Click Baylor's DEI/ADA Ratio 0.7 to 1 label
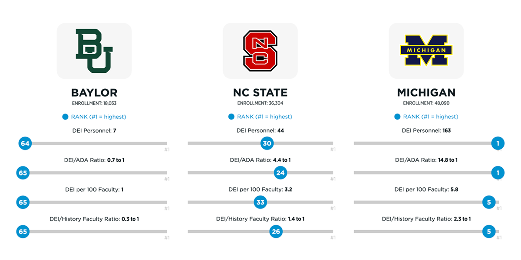The width and height of the screenshot is (521, 260). 94,160
